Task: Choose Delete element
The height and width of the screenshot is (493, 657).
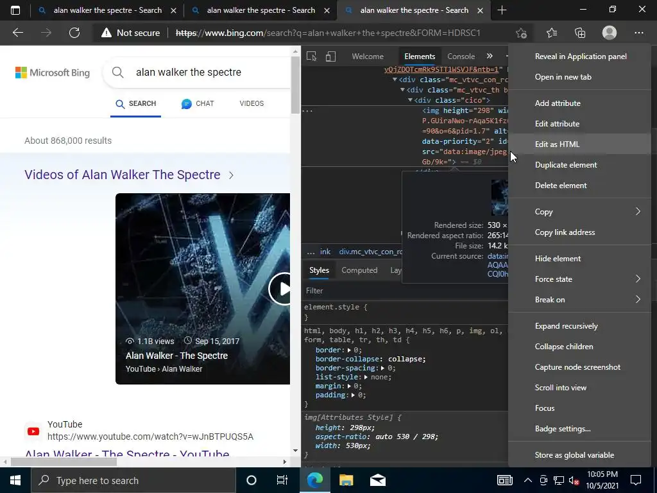Action: [579, 186]
